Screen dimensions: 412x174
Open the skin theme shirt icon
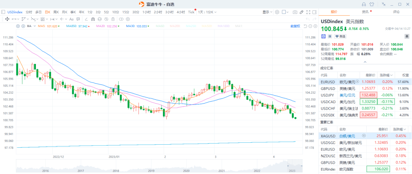click(x=372, y=4)
